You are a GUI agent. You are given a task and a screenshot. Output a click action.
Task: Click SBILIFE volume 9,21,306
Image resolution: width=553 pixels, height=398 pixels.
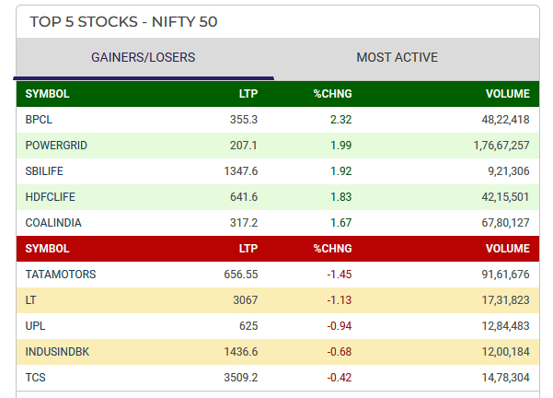[509, 171]
